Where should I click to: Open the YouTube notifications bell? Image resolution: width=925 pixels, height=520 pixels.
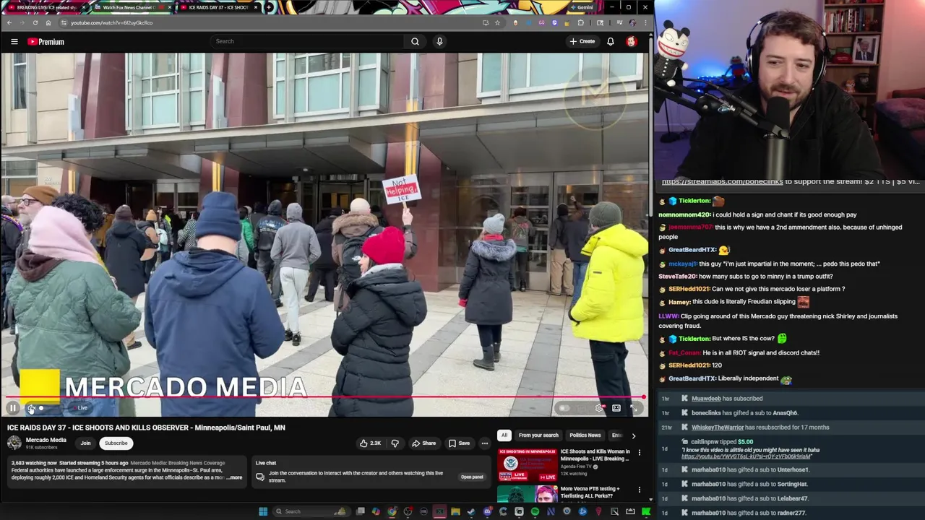pyautogui.click(x=611, y=41)
